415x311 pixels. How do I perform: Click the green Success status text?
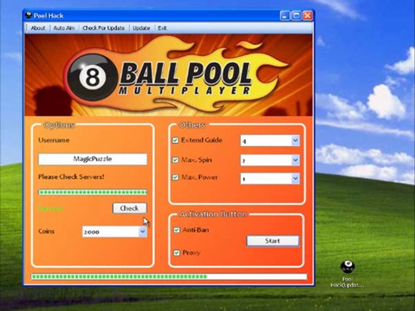pyautogui.click(x=51, y=209)
